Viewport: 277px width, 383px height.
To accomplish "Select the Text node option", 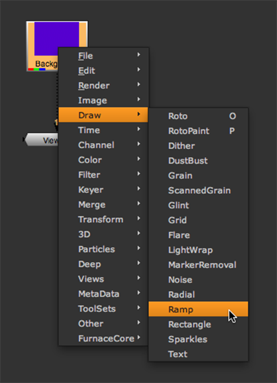I will coord(198,354).
